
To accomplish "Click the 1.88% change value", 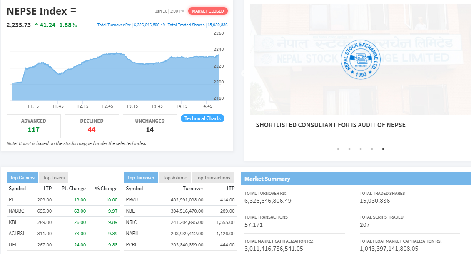I will pyautogui.click(x=68, y=25).
